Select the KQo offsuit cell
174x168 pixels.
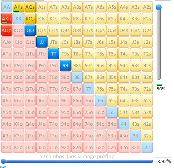[18, 30]
